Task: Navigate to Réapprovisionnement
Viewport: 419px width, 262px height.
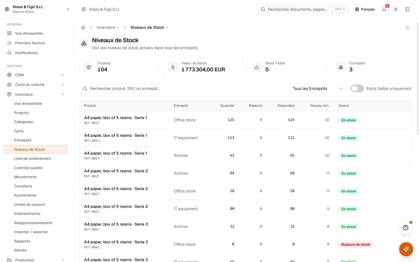Action: point(33,223)
